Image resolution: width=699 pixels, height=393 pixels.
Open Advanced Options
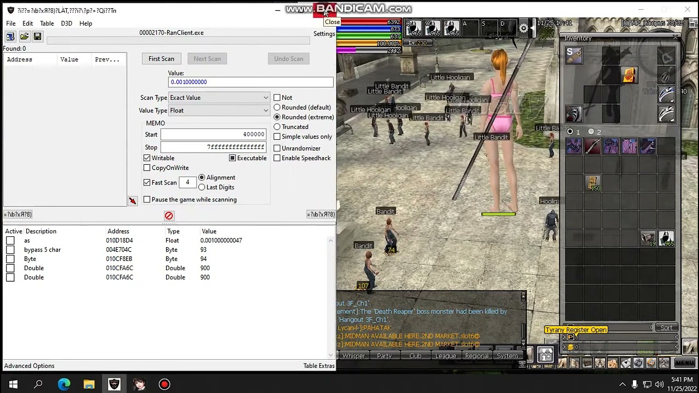click(x=29, y=366)
